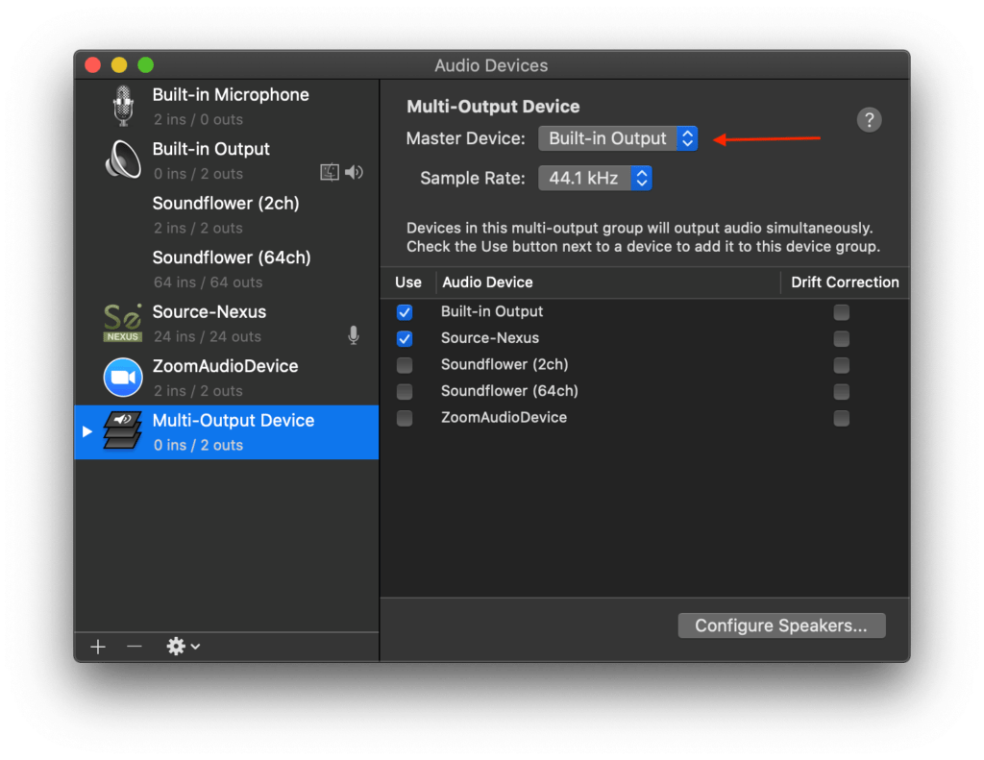Expand the Multi-Output Device disclosure triangle
The width and height of the screenshot is (984, 760).
click(85, 432)
